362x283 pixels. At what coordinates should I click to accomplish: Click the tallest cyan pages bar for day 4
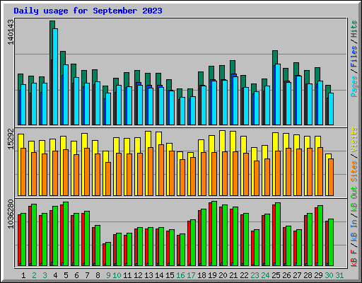[x=55, y=76]
